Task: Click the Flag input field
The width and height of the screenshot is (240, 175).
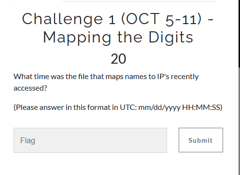Action: (90, 140)
